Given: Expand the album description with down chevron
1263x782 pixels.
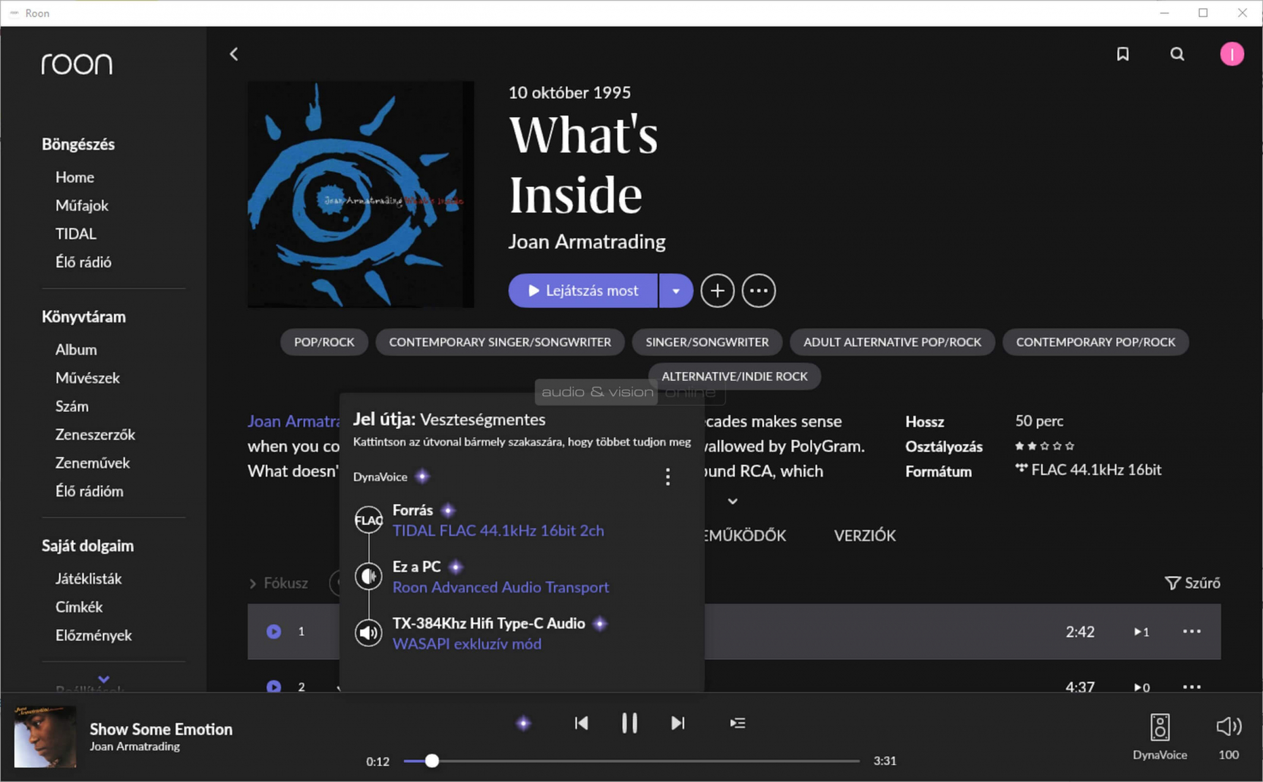Looking at the screenshot, I should click(x=733, y=502).
